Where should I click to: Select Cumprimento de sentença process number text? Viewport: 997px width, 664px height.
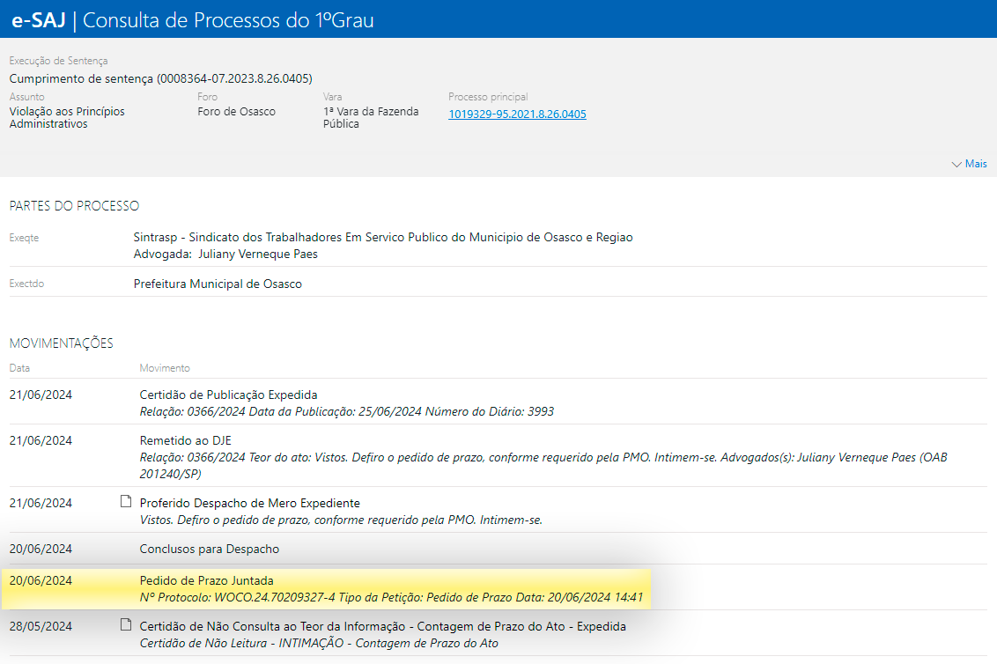click(x=161, y=79)
